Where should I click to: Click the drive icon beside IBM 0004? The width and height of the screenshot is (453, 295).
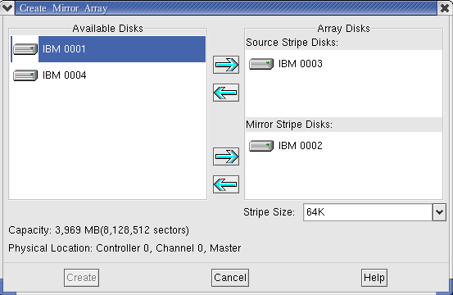[x=25, y=75]
